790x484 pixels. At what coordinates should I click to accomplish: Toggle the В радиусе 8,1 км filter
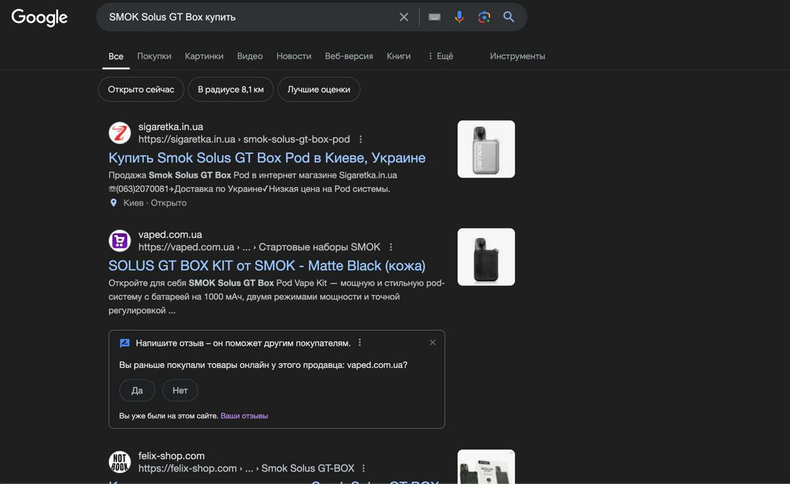[231, 90]
